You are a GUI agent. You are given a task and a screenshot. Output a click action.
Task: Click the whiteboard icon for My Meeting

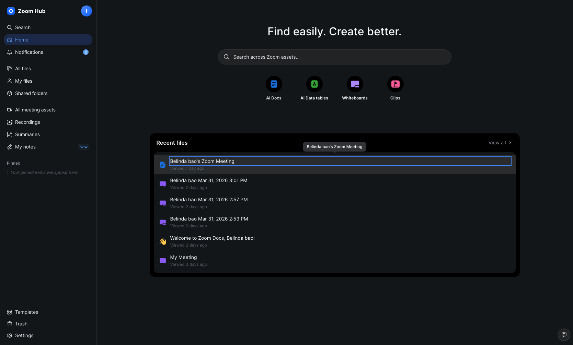163,261
